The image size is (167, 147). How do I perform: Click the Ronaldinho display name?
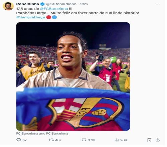28,4
